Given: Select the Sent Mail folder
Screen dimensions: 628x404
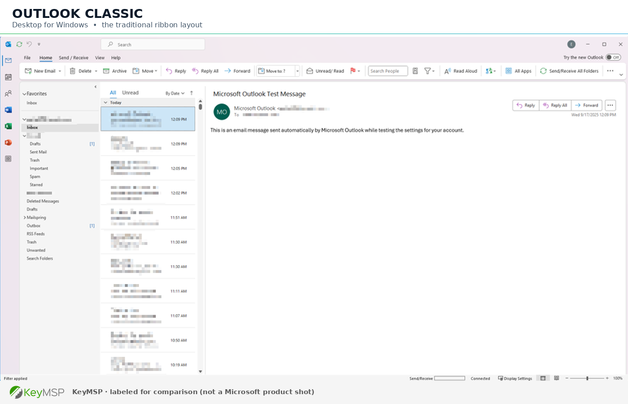Looking at the screenshot, I should [x=38, y=152].
